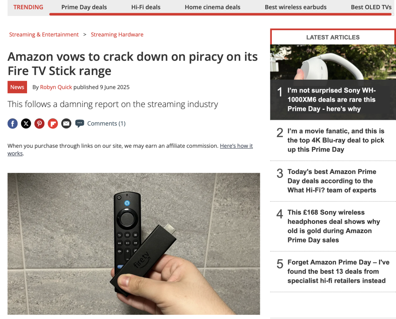
Task: Open 'Here's how it works' affiliate link
Action: [x=130, y=150]
